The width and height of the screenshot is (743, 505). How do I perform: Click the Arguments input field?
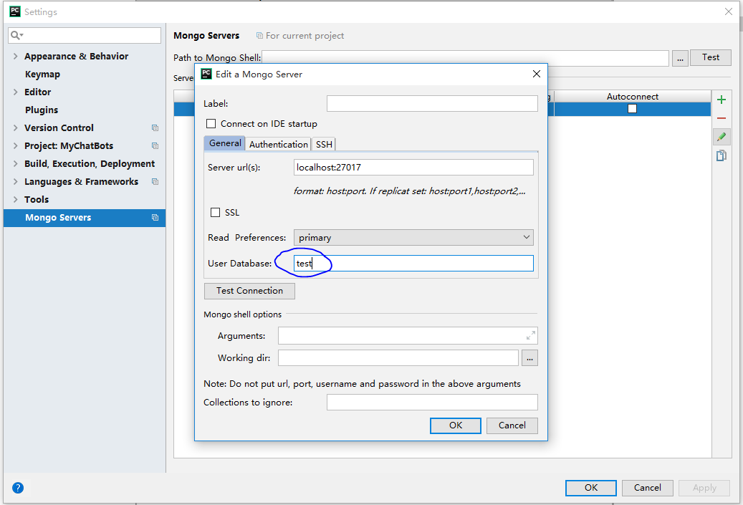pyautogui.click(x=408, y=335)
